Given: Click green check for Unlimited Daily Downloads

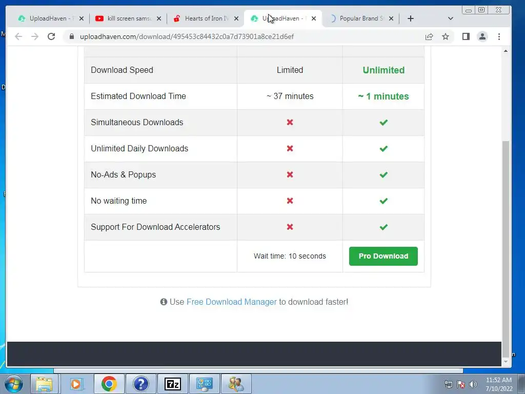Looking at the screenshot, I should [383, 148].
